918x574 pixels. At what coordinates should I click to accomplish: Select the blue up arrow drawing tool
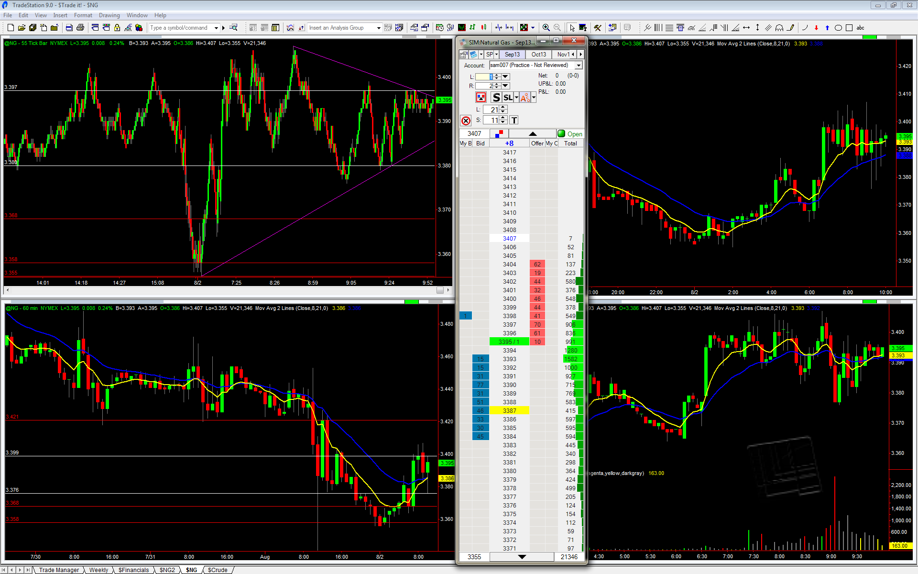(827, 28)
